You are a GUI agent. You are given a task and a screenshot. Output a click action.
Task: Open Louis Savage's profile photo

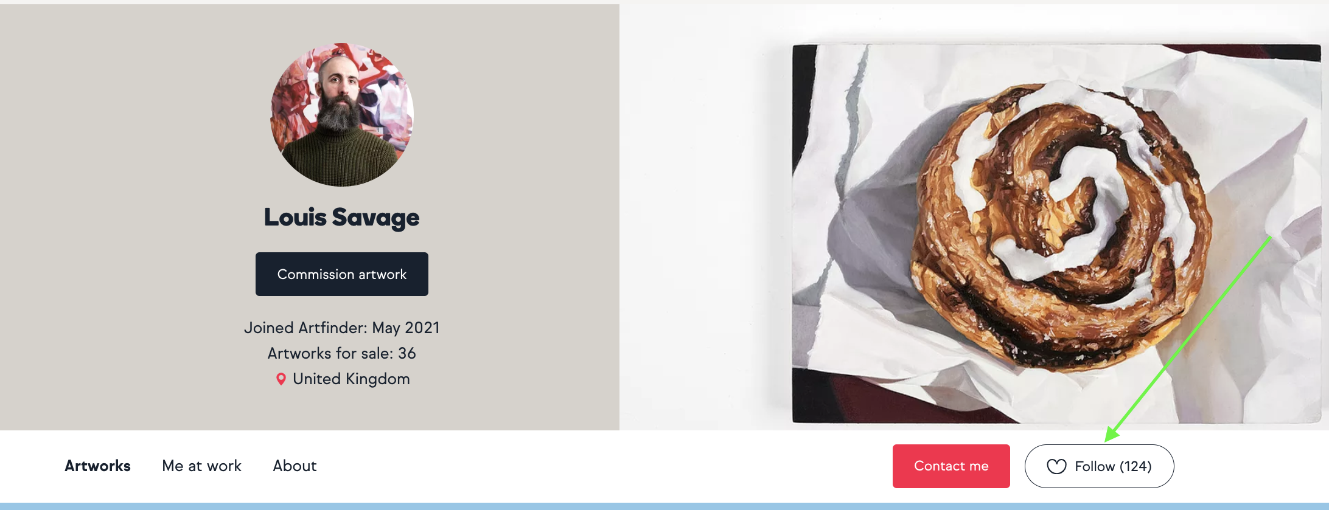(x=342, y=115)
